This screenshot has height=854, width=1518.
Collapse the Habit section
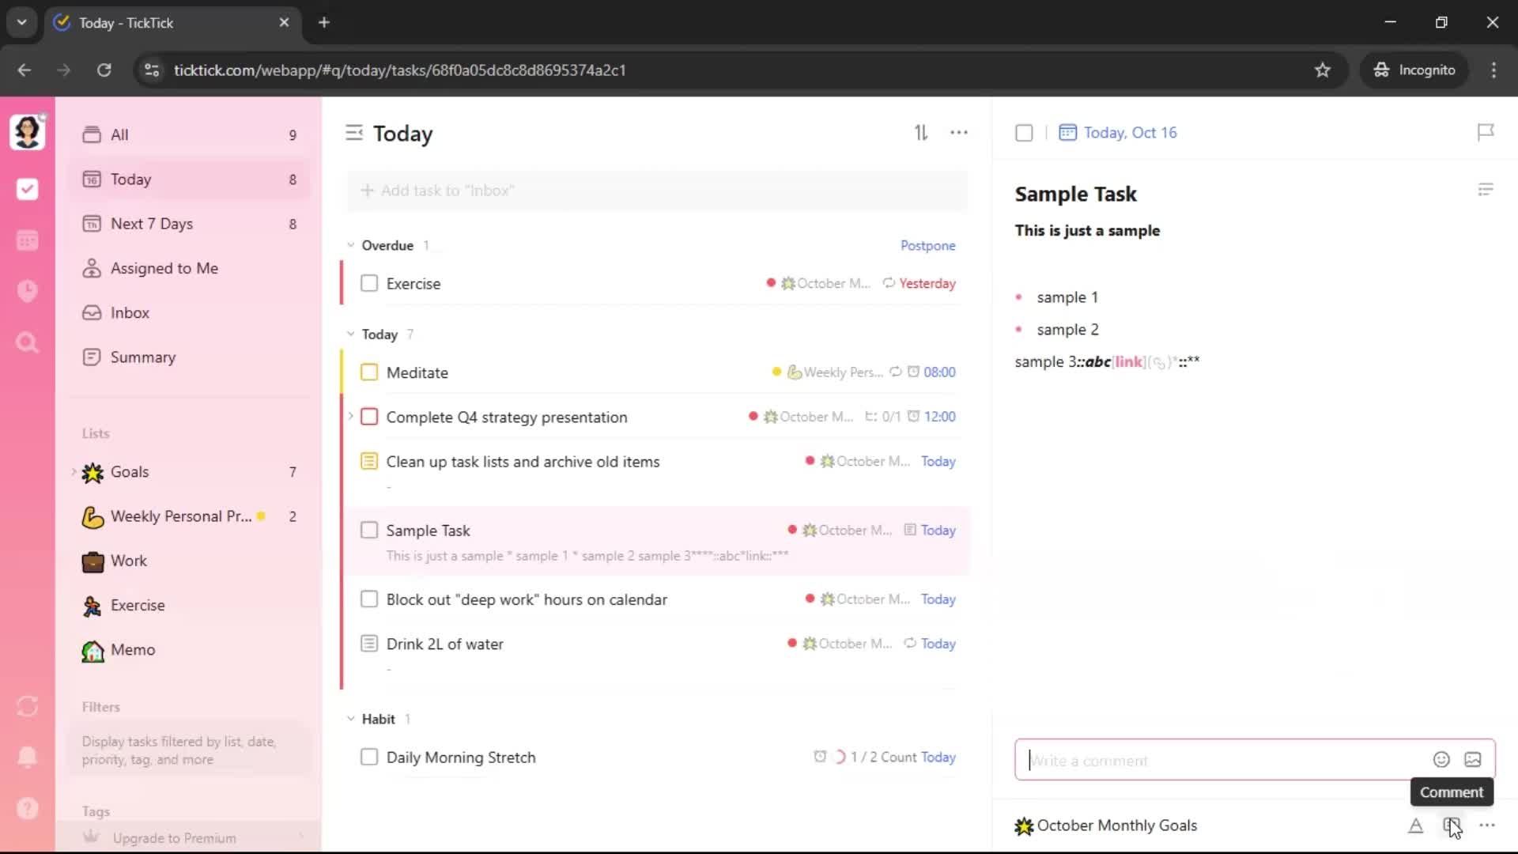(x=351, y=719)
